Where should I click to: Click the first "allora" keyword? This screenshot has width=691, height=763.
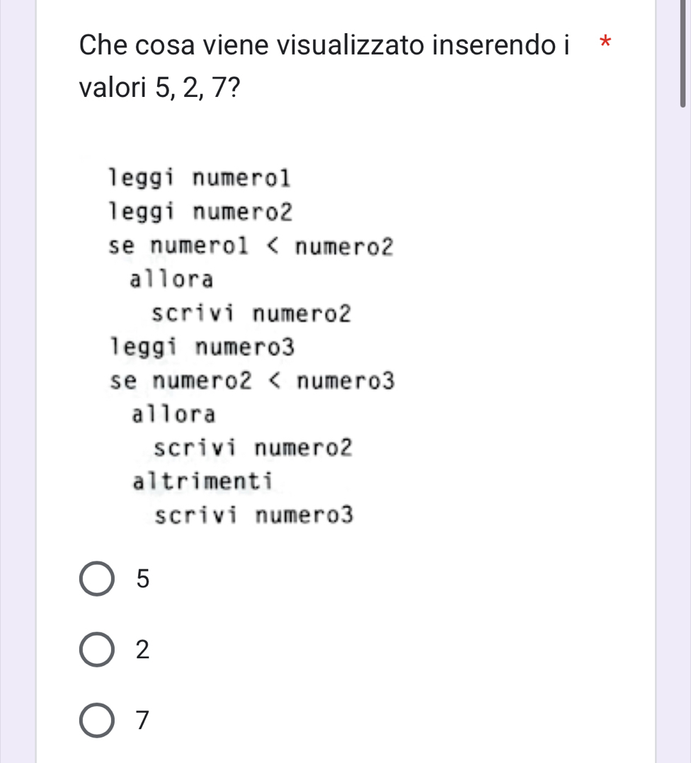171,280
